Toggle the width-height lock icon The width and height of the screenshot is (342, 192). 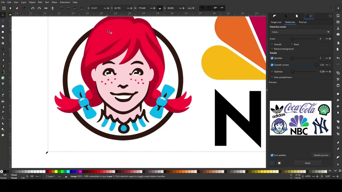(160, 8)
